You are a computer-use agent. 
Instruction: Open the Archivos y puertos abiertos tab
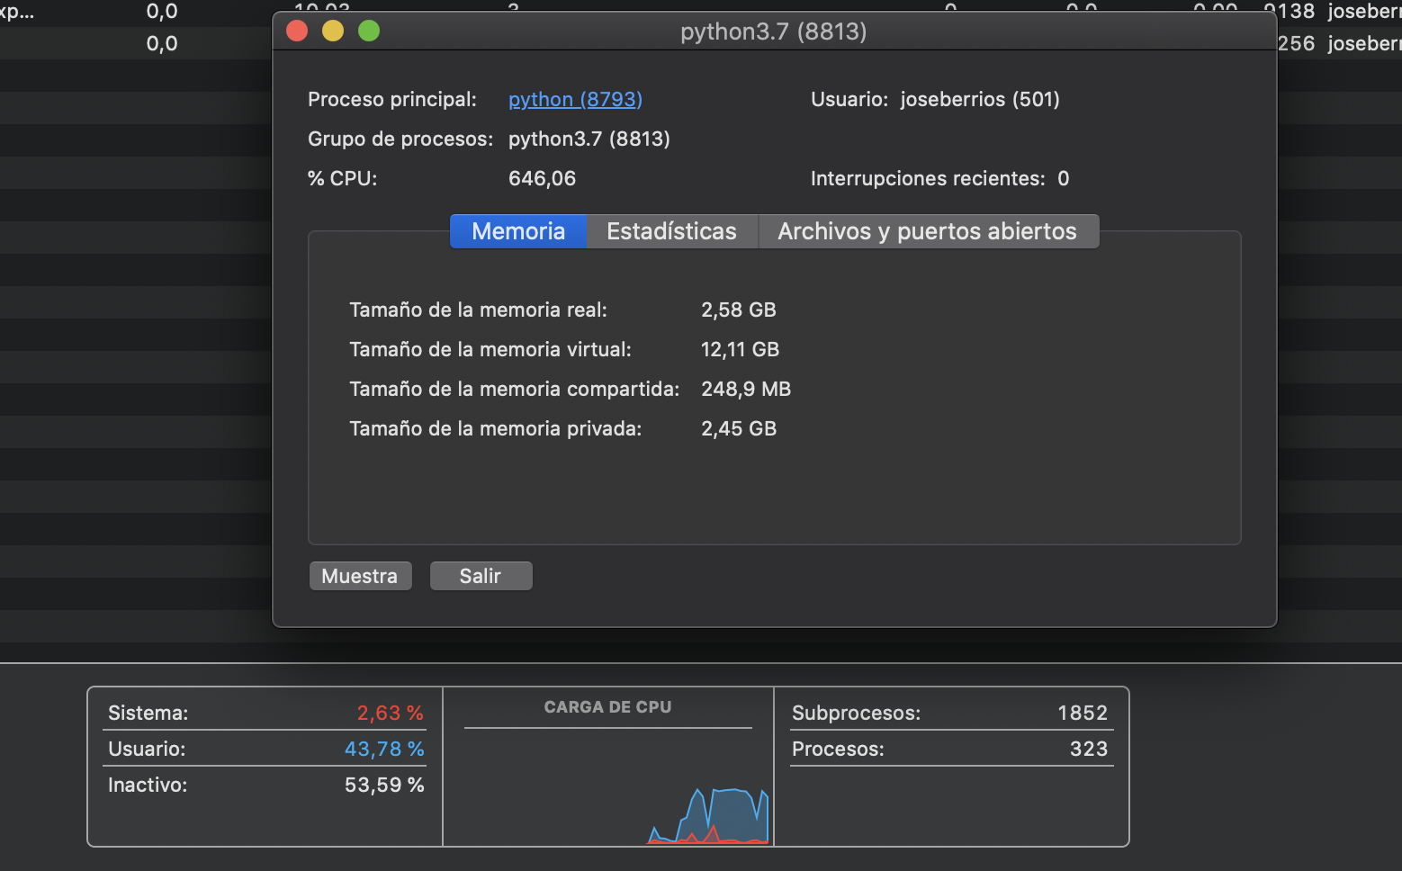pos(928,231)
